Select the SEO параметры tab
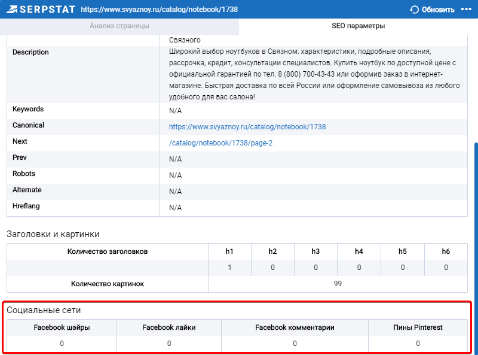 tap(358, 26)
